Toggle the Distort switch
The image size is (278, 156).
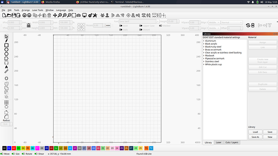tap(141, 30)
